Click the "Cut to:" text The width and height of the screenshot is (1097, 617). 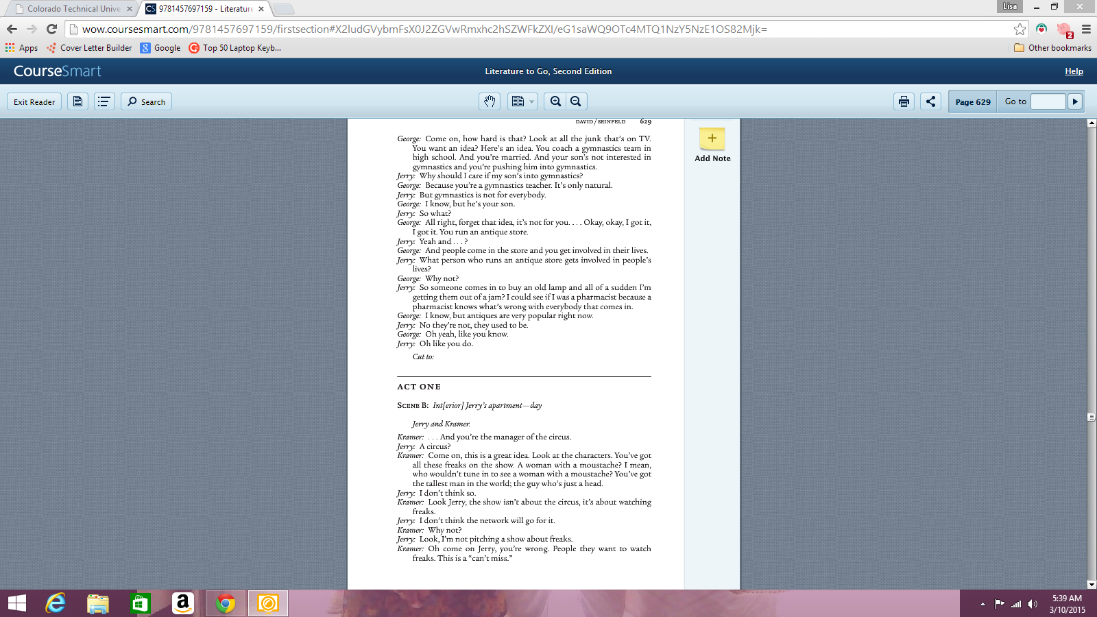coord(423,356)
